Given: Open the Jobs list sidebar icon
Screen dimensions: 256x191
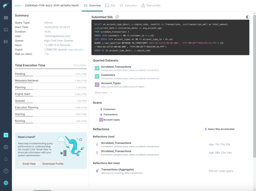Looking at the screenshot, I should [x=6, y=42].
